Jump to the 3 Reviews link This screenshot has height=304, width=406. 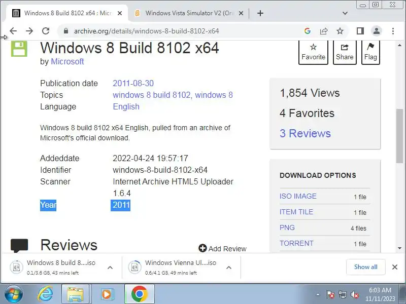[305, 133]
